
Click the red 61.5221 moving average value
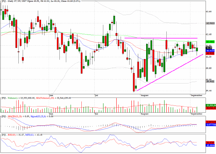click(210, 53)
